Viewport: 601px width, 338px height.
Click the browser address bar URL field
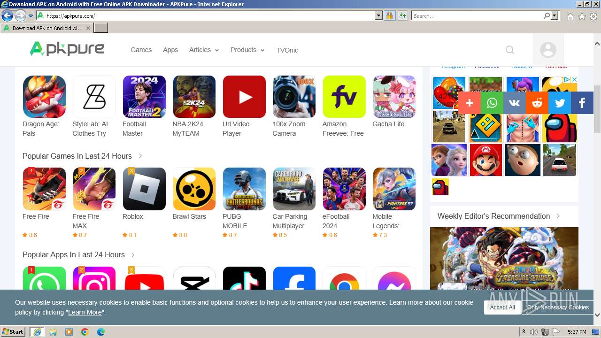[x=207, y=15]
